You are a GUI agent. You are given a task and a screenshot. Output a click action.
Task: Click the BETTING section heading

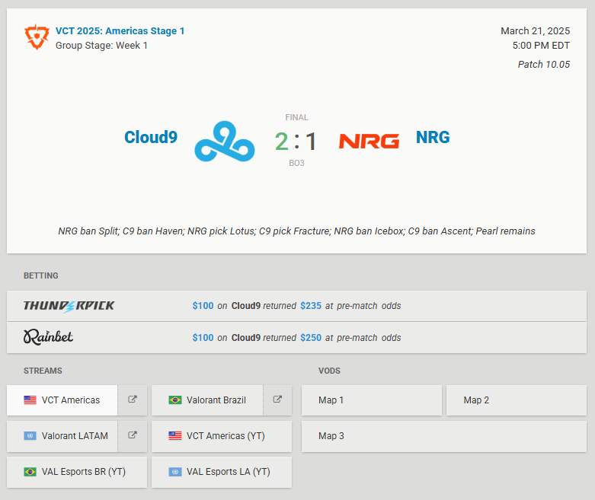[x=41, y=275]
